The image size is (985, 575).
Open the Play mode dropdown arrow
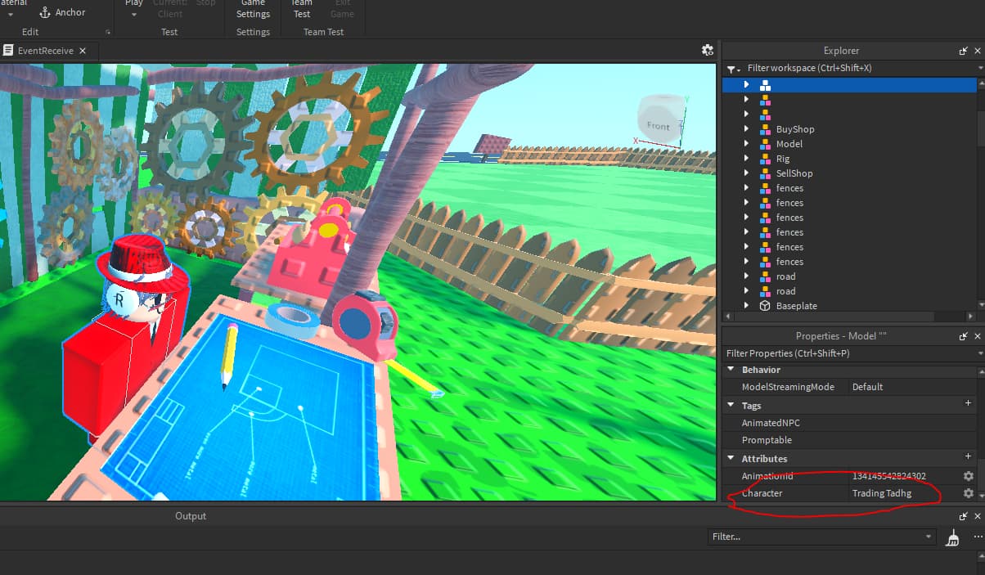coord(133,14)
